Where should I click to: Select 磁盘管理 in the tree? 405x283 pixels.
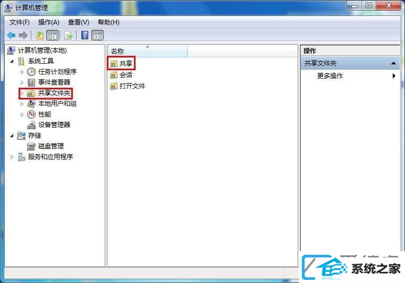coord(51,146)
